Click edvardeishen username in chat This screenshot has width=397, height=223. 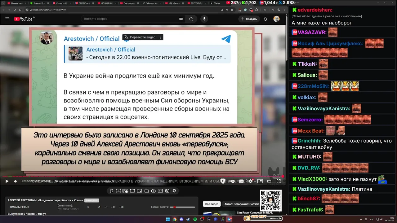[315, 10]
